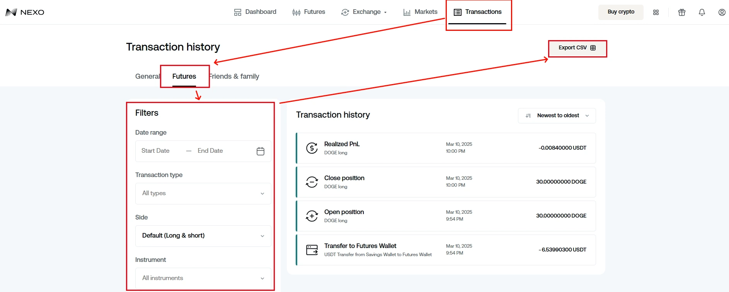Open the apps grid icon
The image size is (729, 292).
(x=656, y=12)
